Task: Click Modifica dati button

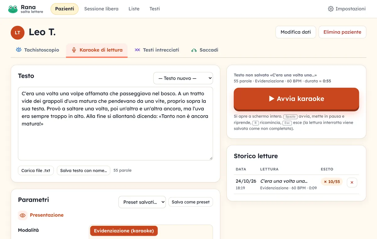Action: coord(296,32)
